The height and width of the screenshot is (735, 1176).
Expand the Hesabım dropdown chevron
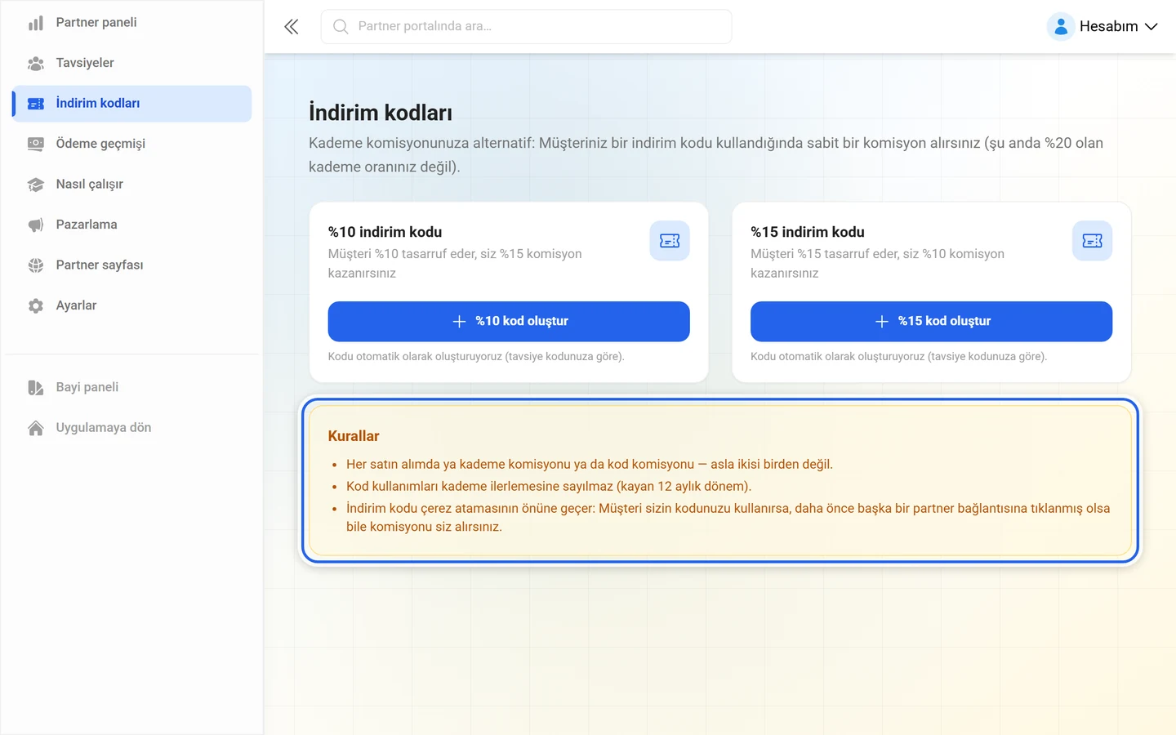coord(1151,27)
